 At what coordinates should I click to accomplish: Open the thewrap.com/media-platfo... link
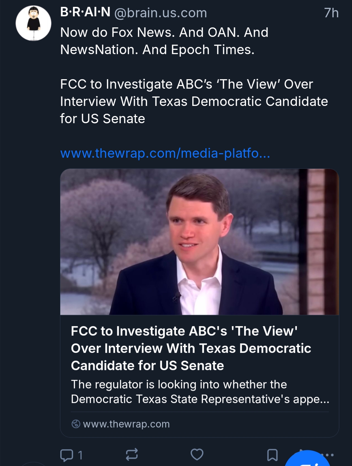point(165,153)
